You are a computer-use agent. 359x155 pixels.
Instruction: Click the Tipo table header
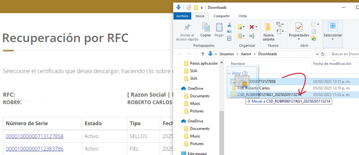(135, 123)
